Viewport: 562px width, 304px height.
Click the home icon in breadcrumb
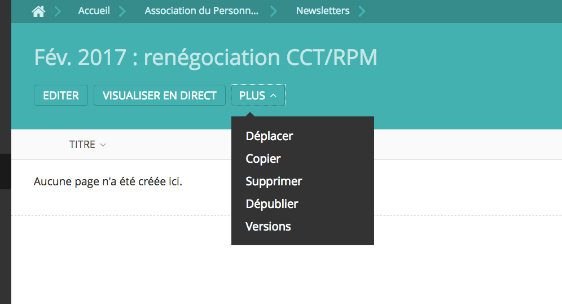(x=38, y=11)
